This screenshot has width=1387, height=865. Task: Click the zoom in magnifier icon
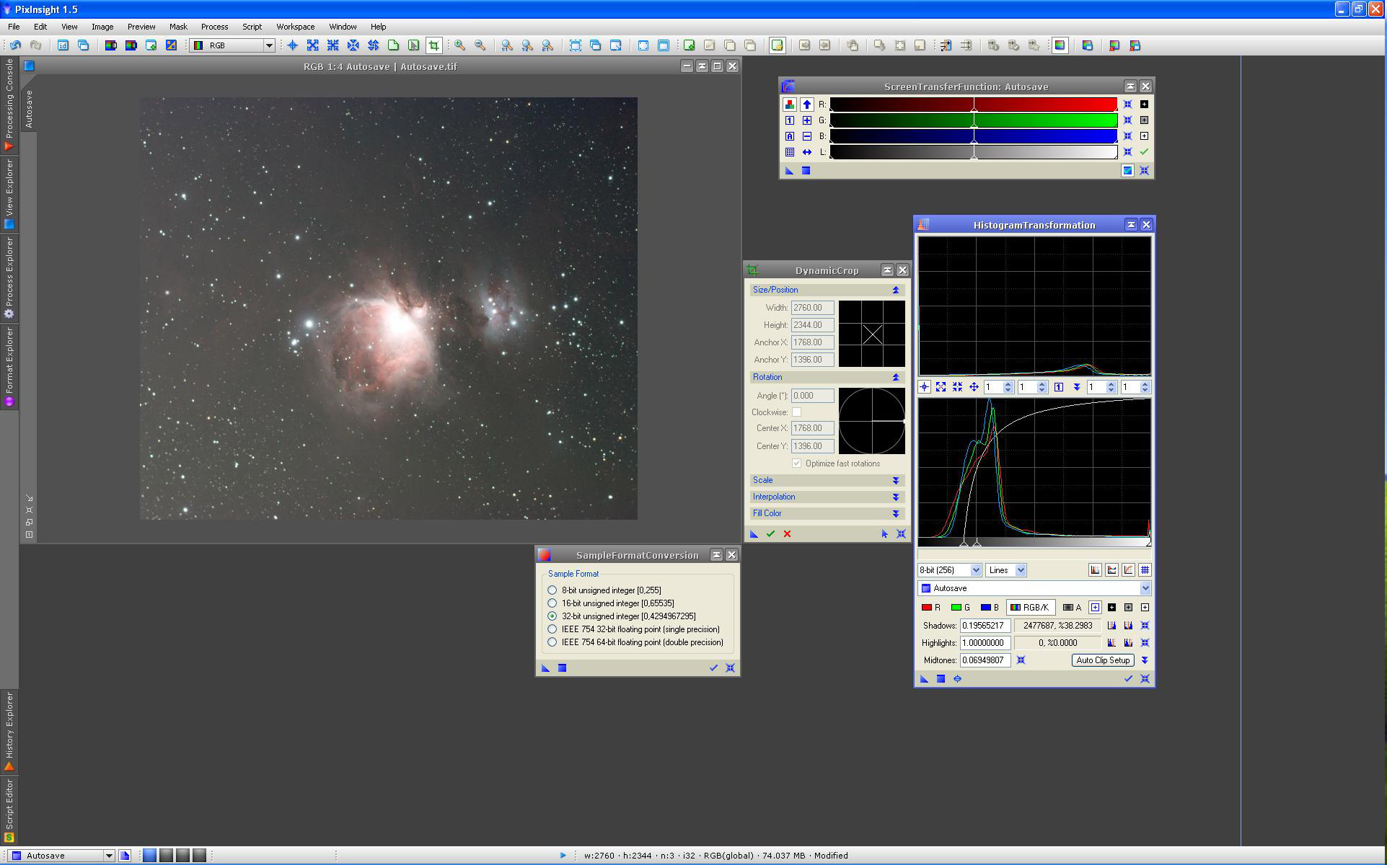coord(459,45)
